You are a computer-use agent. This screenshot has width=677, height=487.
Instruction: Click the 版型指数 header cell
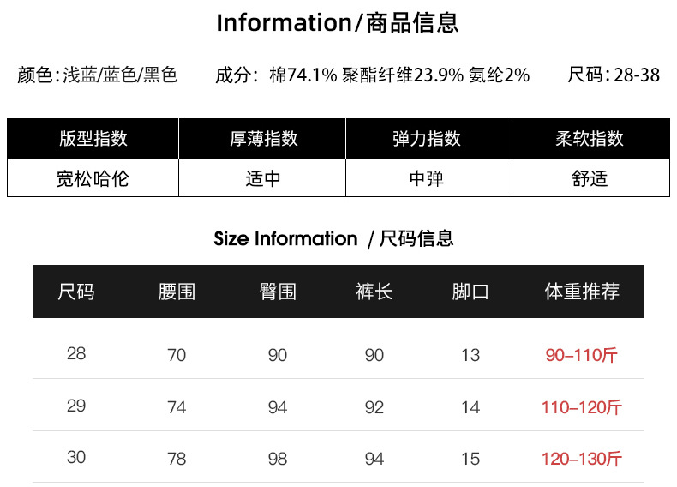coord(93,139)
